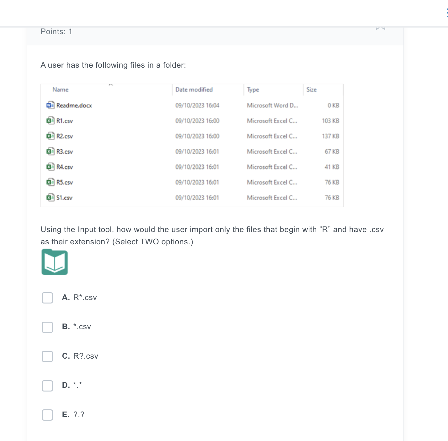Click the 'A user has the following files' sentence

[x=113, y=65]
